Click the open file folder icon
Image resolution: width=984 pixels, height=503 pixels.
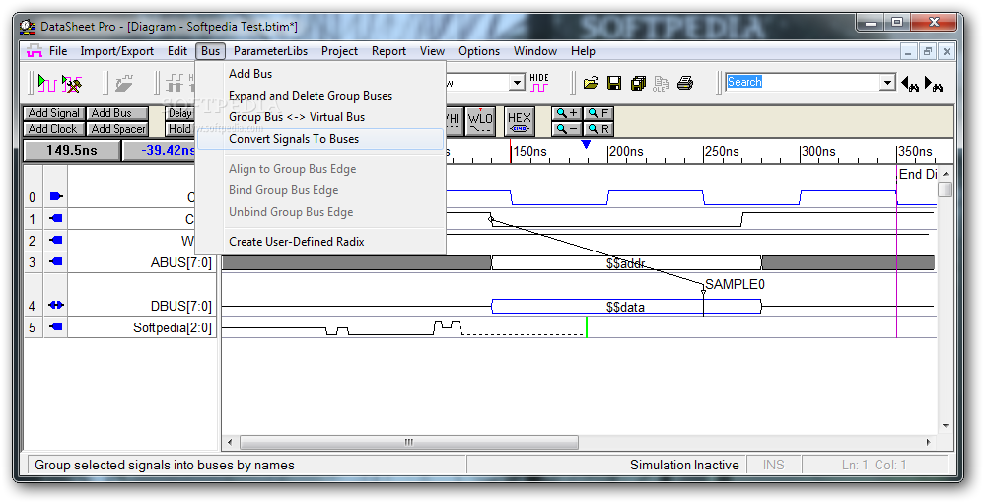pyautogui.click(x=591, y=83)
